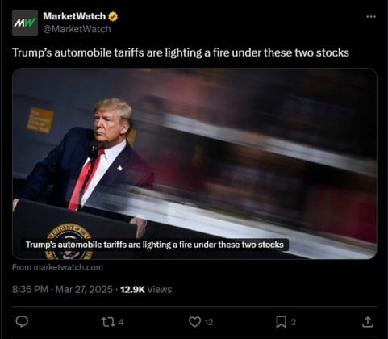Image resolution: width=388 pixels, height=339 pixels.
Task: Click the repost count 4
Action: pos(121,322)
